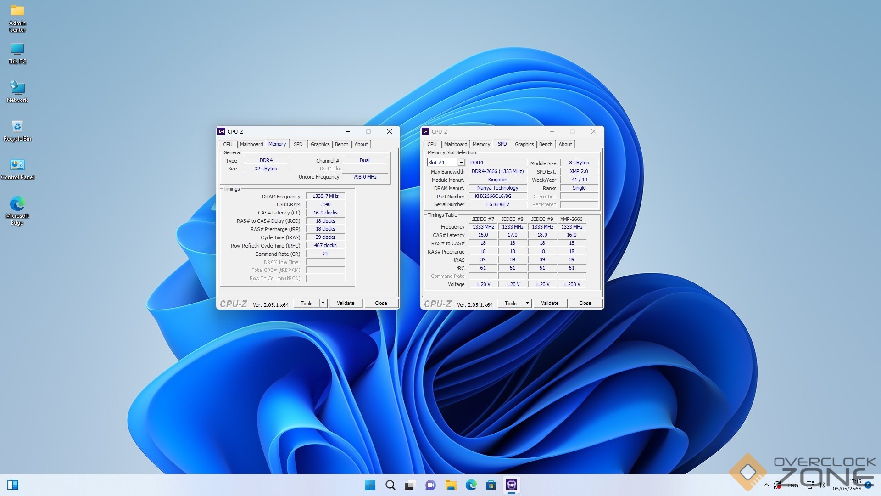Image resolution: width=881 pixels, height=496 pixels.
Task: Open File Explorer from the taskbar
Action: pyautogui.click(x=451, y=485)
